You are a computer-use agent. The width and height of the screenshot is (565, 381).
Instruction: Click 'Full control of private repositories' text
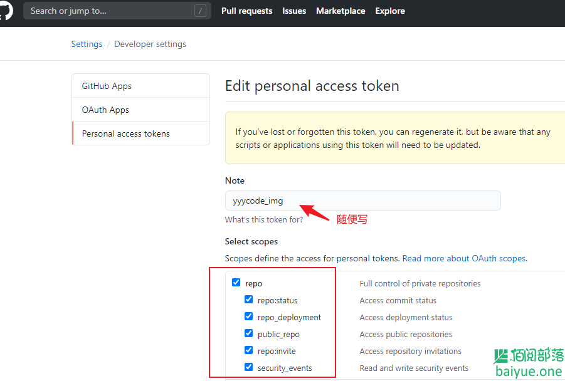[x=420, y=283]
